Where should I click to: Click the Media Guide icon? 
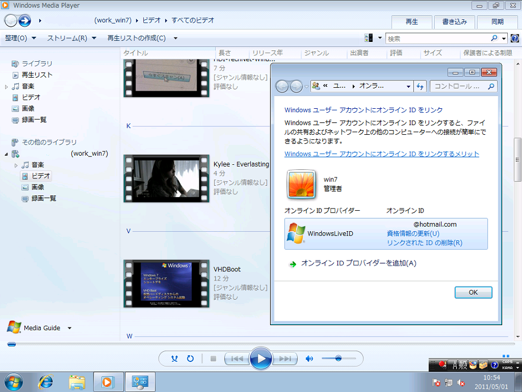pyautogui.click(x=14, y=327)
